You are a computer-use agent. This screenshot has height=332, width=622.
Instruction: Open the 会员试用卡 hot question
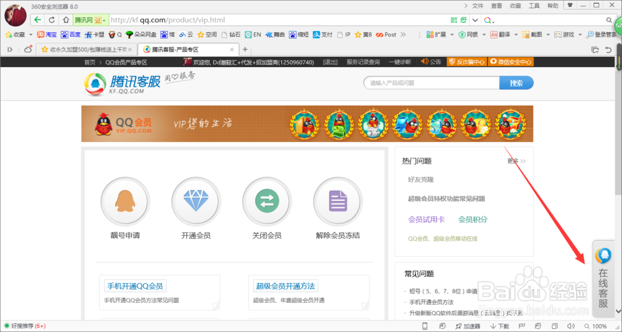pos(427,219)
